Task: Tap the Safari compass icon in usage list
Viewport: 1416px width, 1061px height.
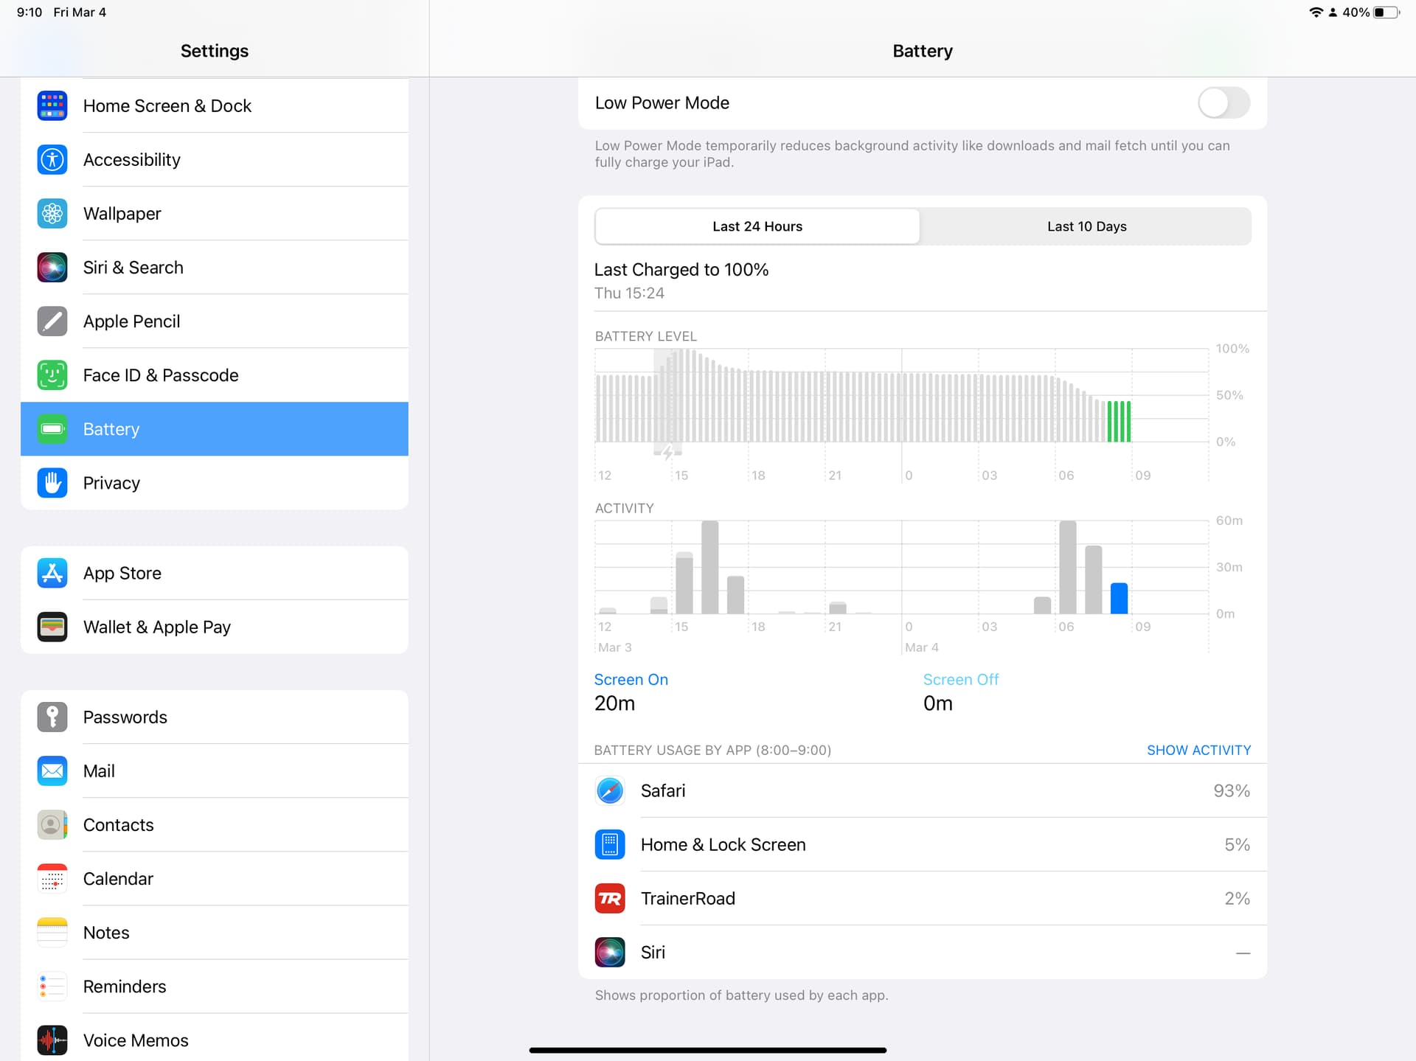Action: [x=610, y=790]
